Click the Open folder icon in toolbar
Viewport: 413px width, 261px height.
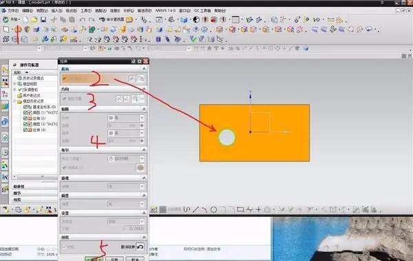(x=34, y=20)
